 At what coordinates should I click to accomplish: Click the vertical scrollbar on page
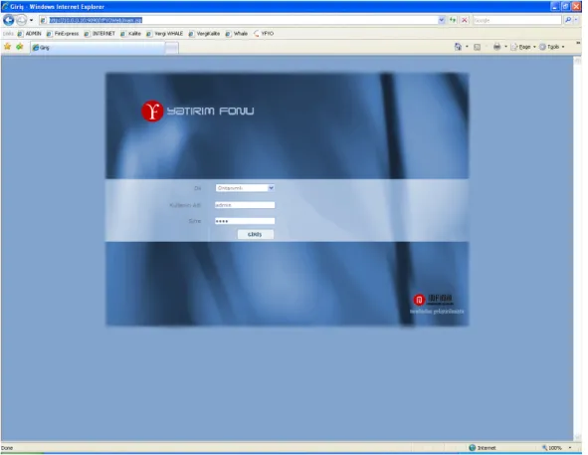(x=577, y=249)
